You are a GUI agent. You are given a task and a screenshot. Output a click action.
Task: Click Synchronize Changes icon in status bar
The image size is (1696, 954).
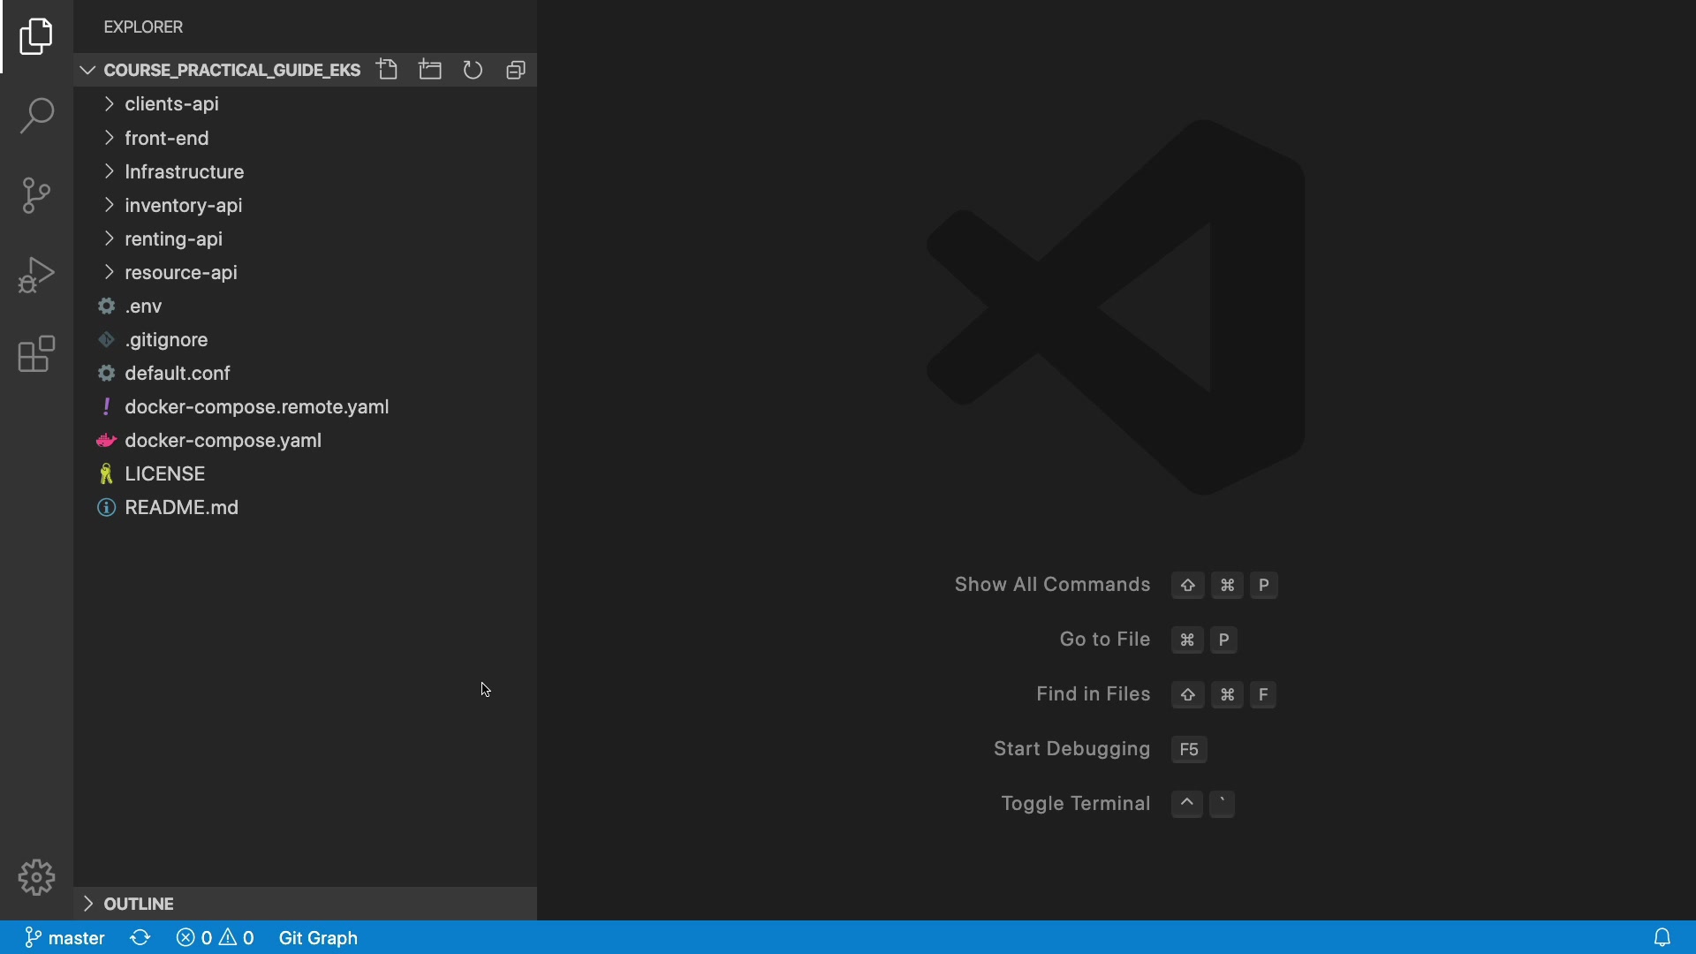(140, 937)
